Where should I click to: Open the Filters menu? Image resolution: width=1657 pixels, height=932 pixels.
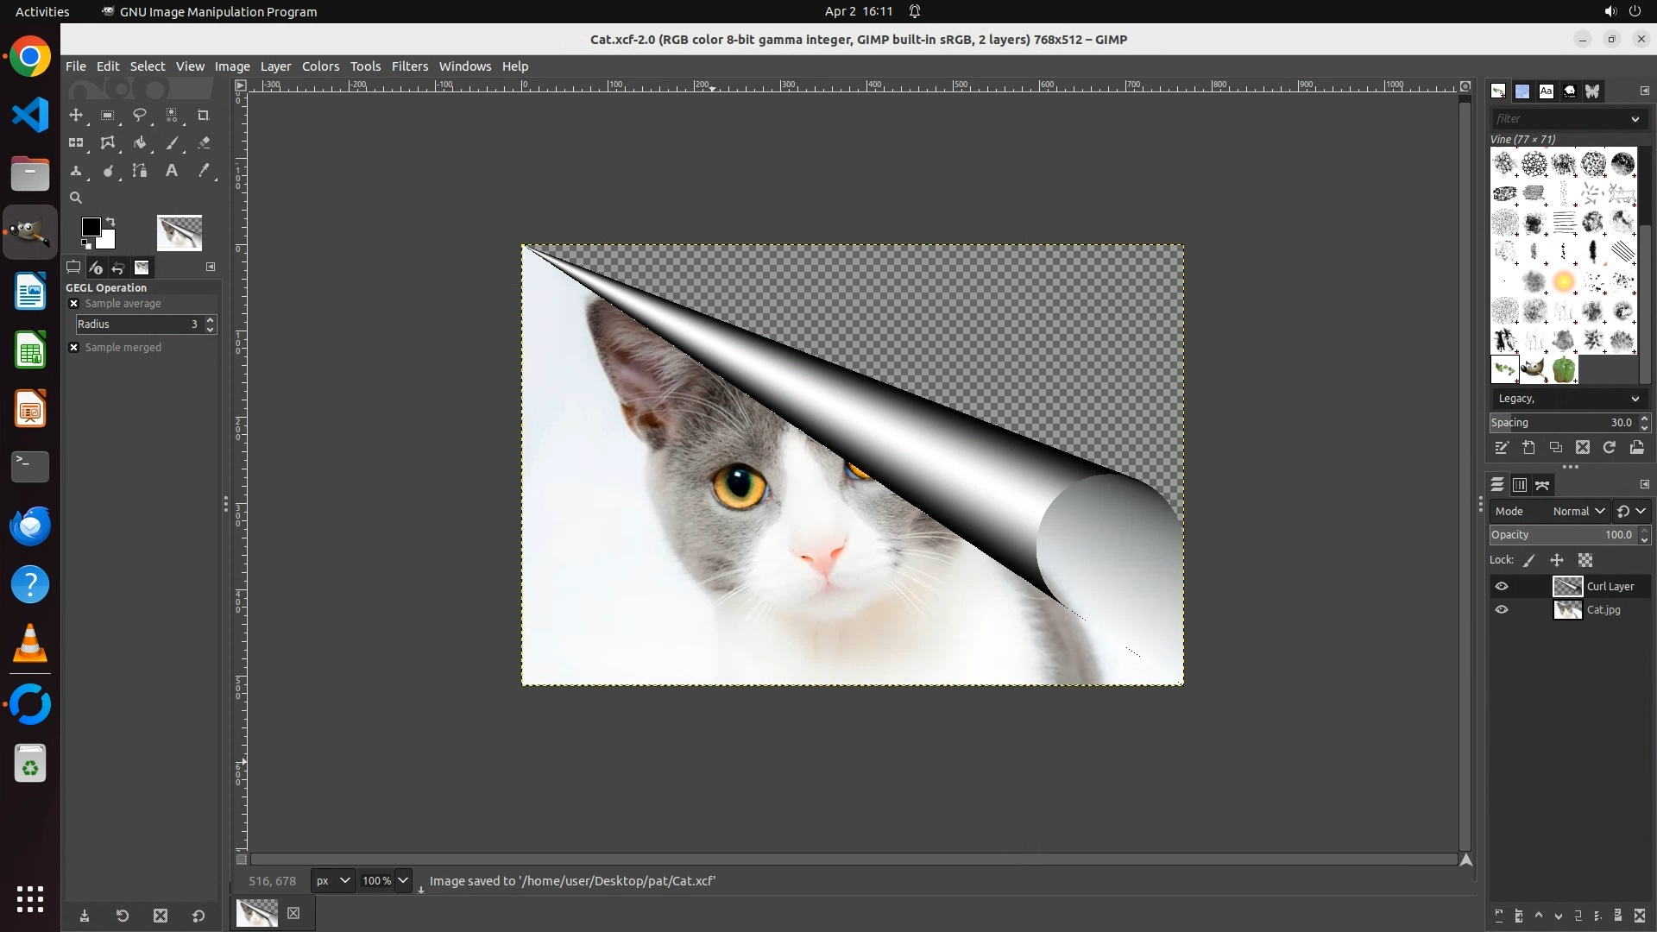pos(409,66)
